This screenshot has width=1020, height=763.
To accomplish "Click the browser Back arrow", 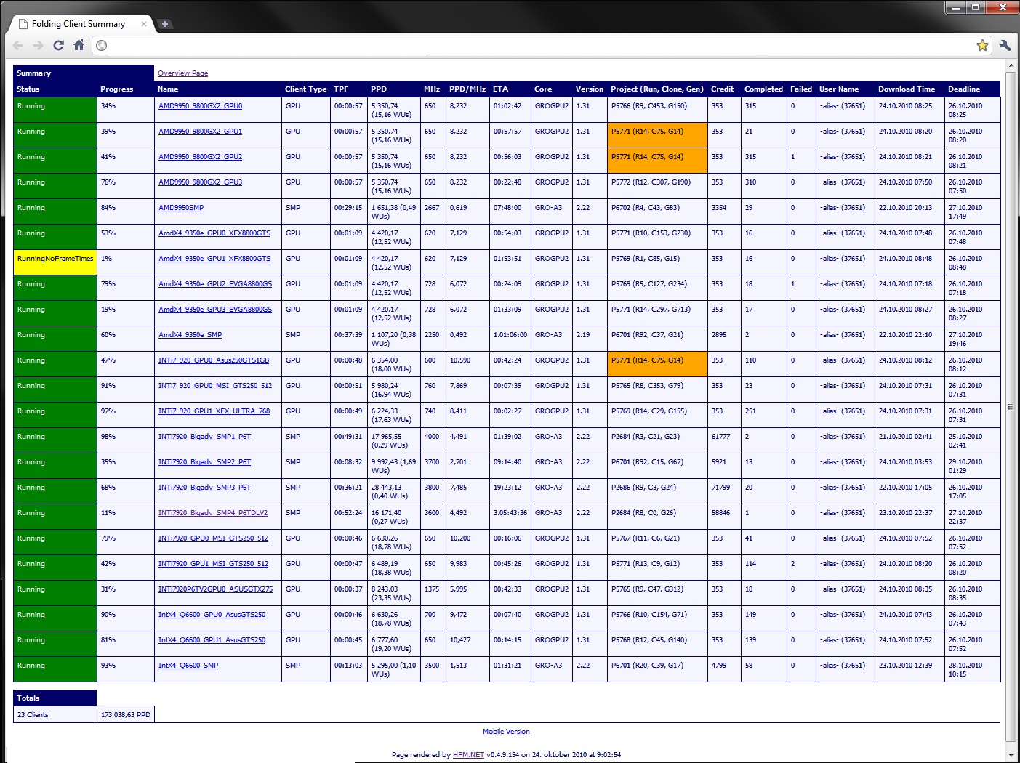I will (18, 45).
